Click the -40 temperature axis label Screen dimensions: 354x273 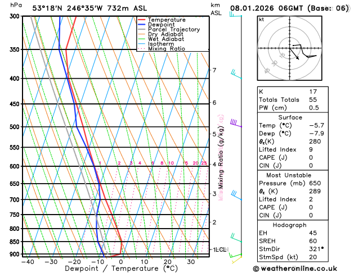click(28, 262)
